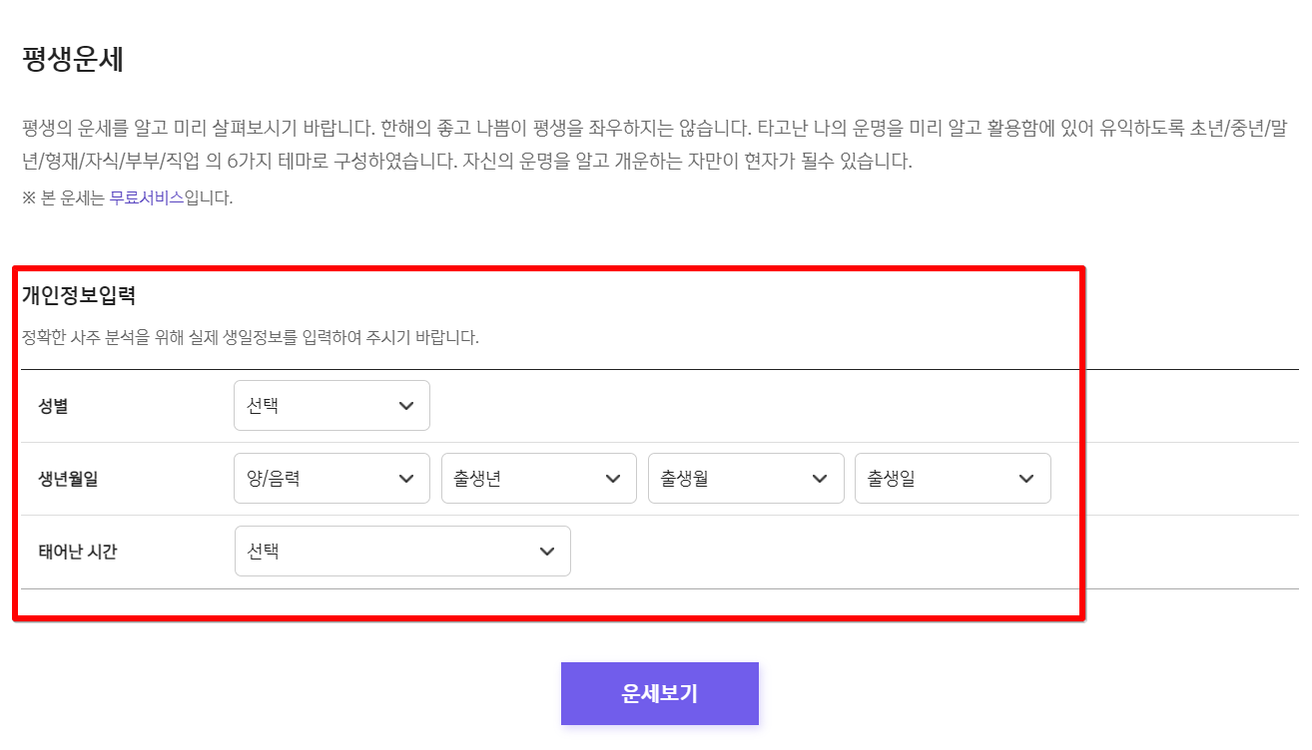
Task: Open the 태어난 시간 birth time dropdown
Action: click(x=399, y=551)
